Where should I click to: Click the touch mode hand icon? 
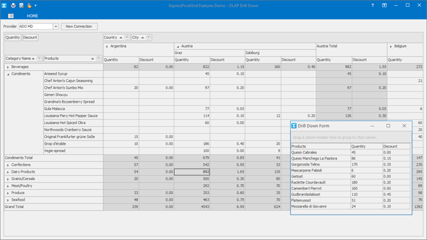(29, 5)
